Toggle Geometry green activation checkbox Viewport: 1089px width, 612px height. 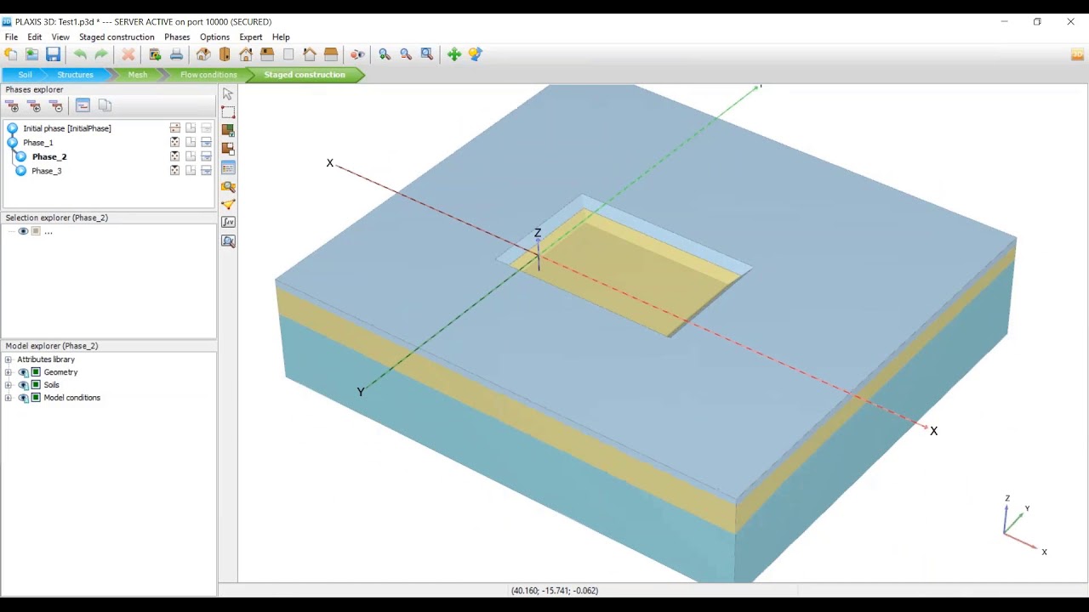36,372
